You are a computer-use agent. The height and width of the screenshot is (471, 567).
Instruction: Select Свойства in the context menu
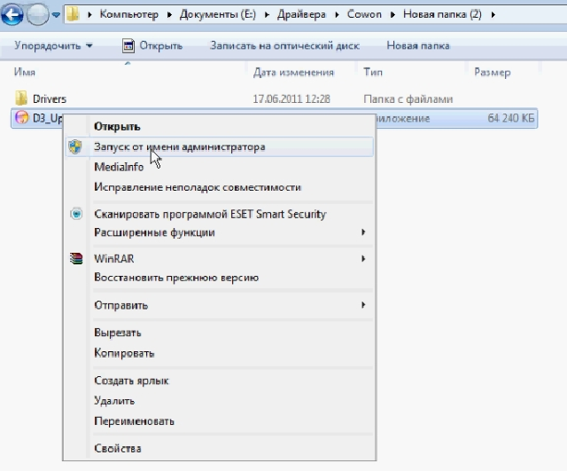click(x=117, y=449)
